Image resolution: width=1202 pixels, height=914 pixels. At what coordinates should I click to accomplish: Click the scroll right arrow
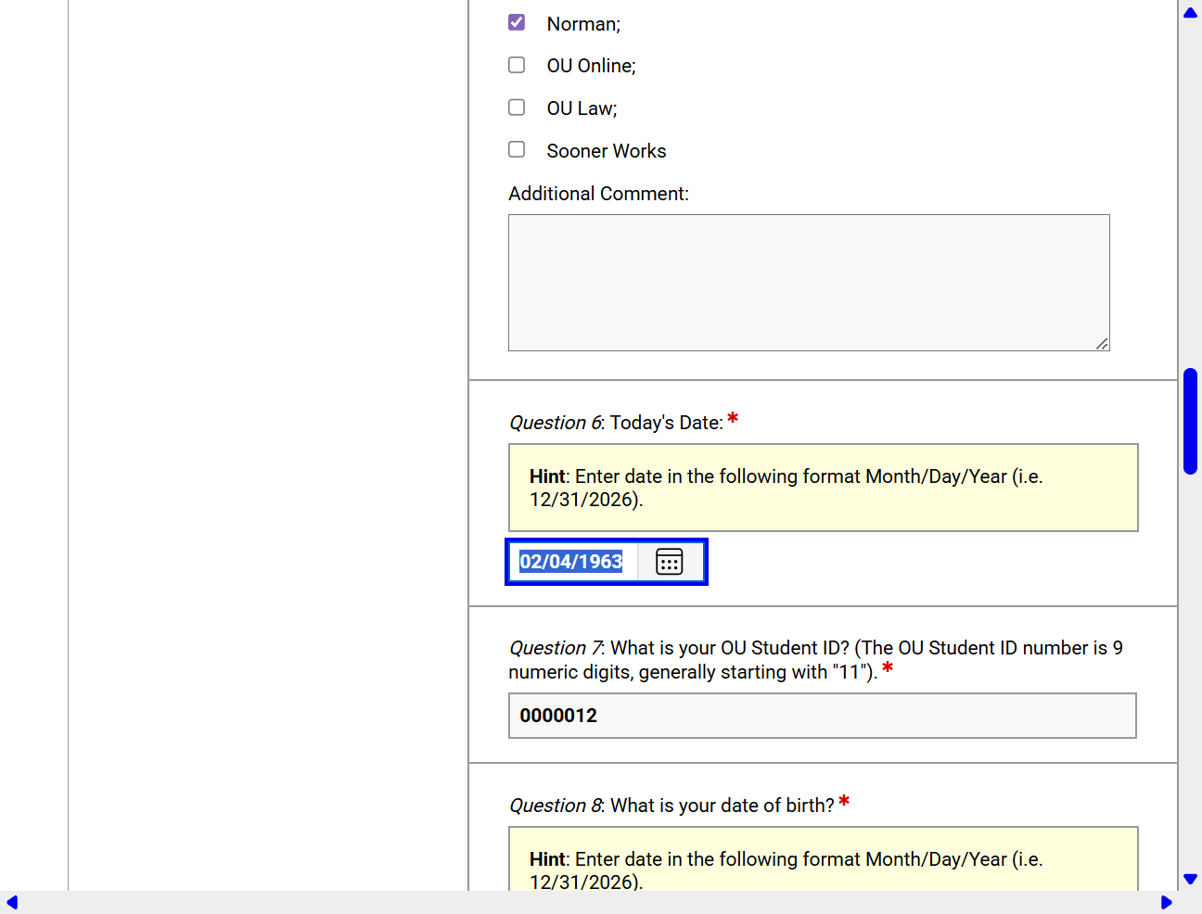(1167, 903)
